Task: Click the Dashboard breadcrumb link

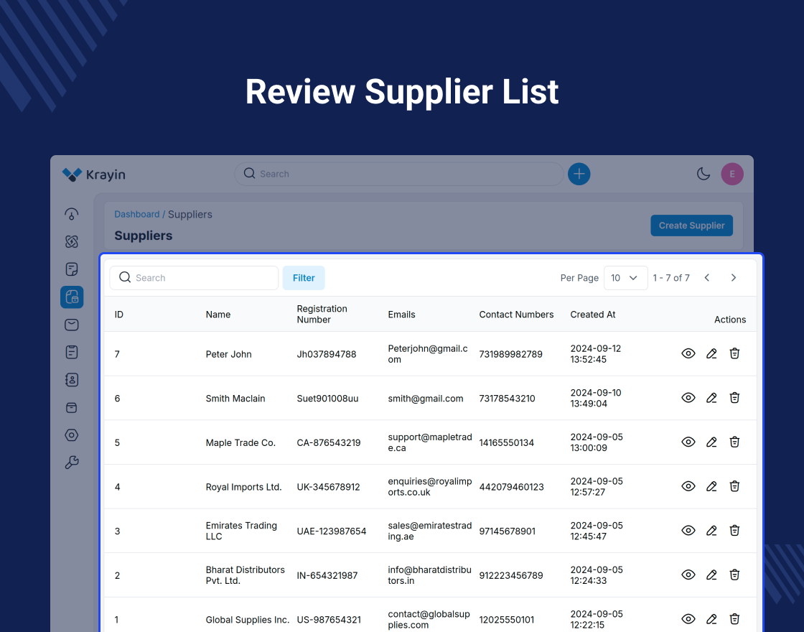Action: point(137,215)
